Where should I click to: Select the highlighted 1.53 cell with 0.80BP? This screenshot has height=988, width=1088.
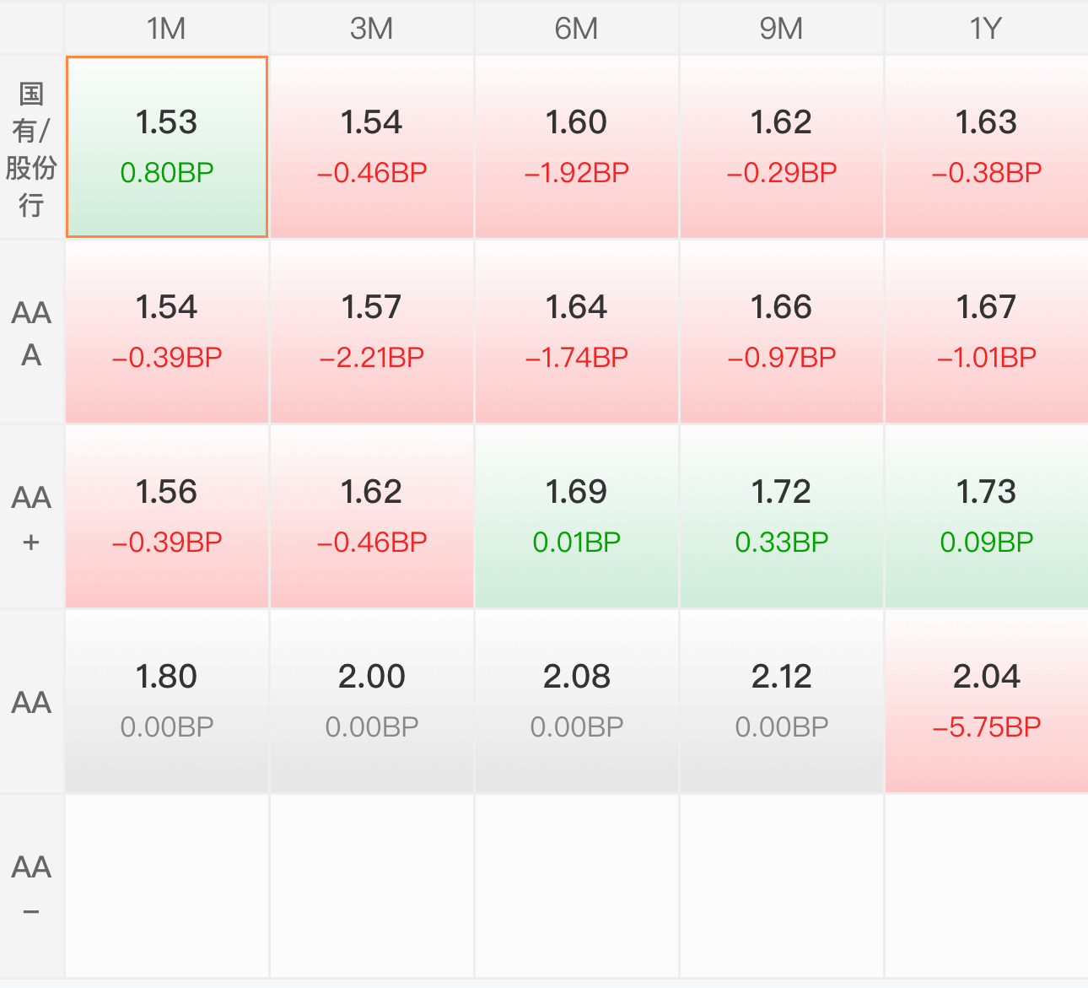click(x=167, y=148)
